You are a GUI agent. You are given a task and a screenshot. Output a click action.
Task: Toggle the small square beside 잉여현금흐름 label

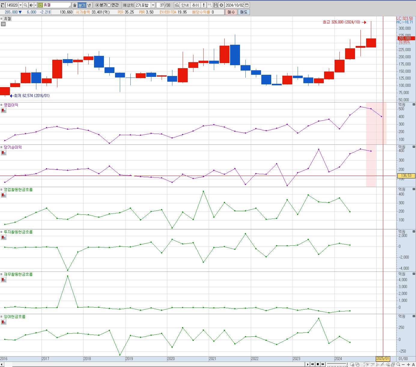pos(2,317)
